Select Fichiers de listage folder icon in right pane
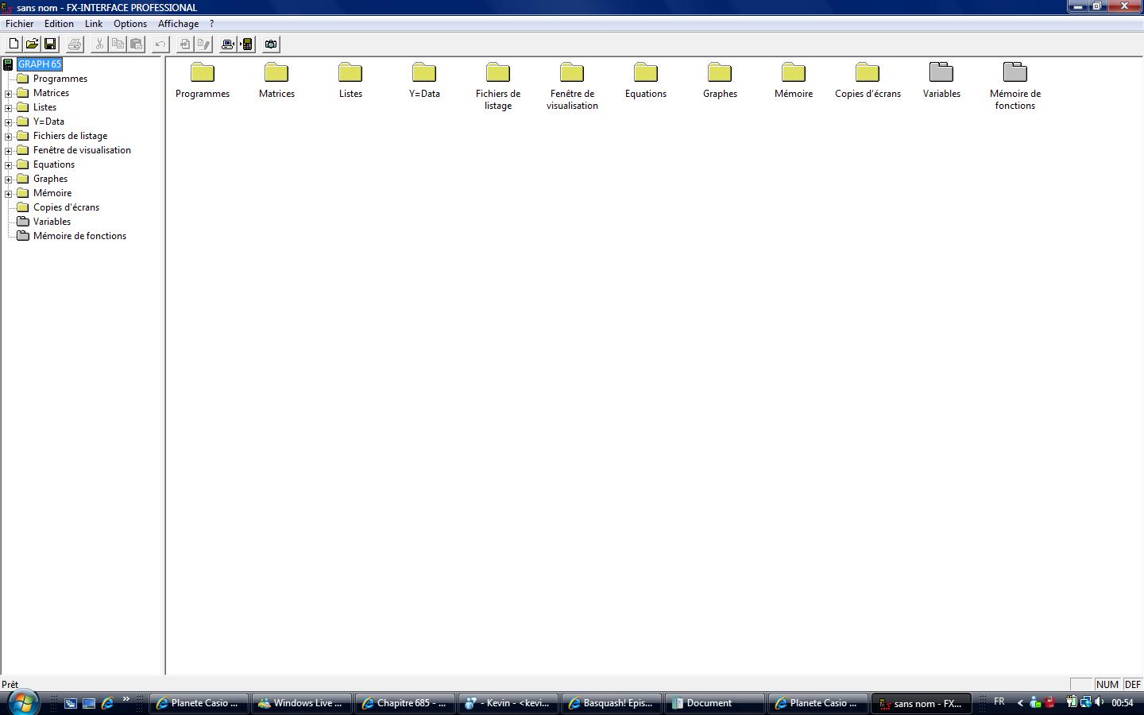This screenshot has width=1144, height=715. pos(498,72)
